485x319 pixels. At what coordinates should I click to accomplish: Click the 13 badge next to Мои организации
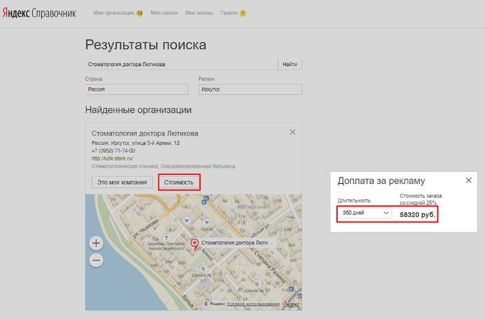[x=139, y=13]
